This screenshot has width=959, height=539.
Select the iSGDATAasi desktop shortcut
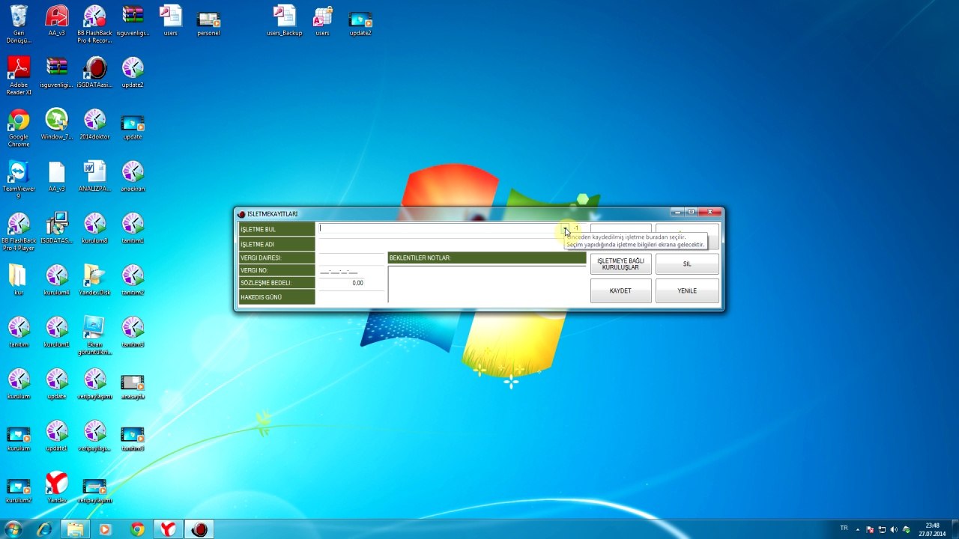pyautogui.click(x=94, y=73)
